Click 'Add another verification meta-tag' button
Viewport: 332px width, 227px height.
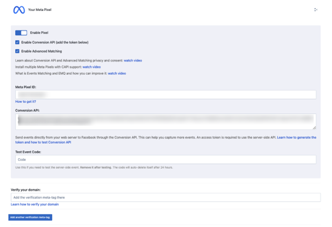pos(30,217)
